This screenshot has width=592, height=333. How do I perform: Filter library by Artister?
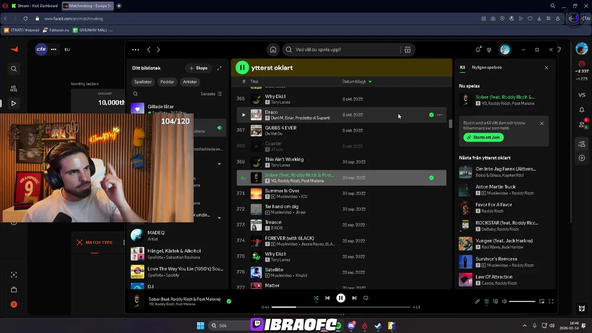190,82
